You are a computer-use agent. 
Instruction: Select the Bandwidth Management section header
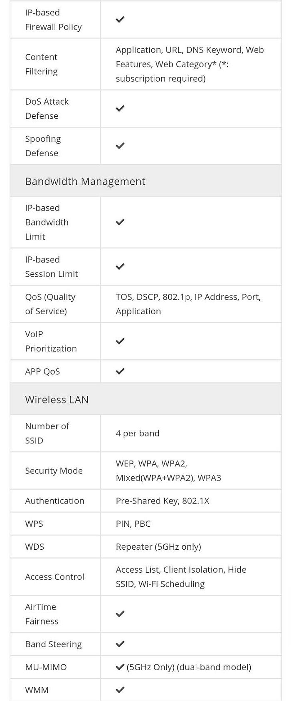[x=145, y=181]
